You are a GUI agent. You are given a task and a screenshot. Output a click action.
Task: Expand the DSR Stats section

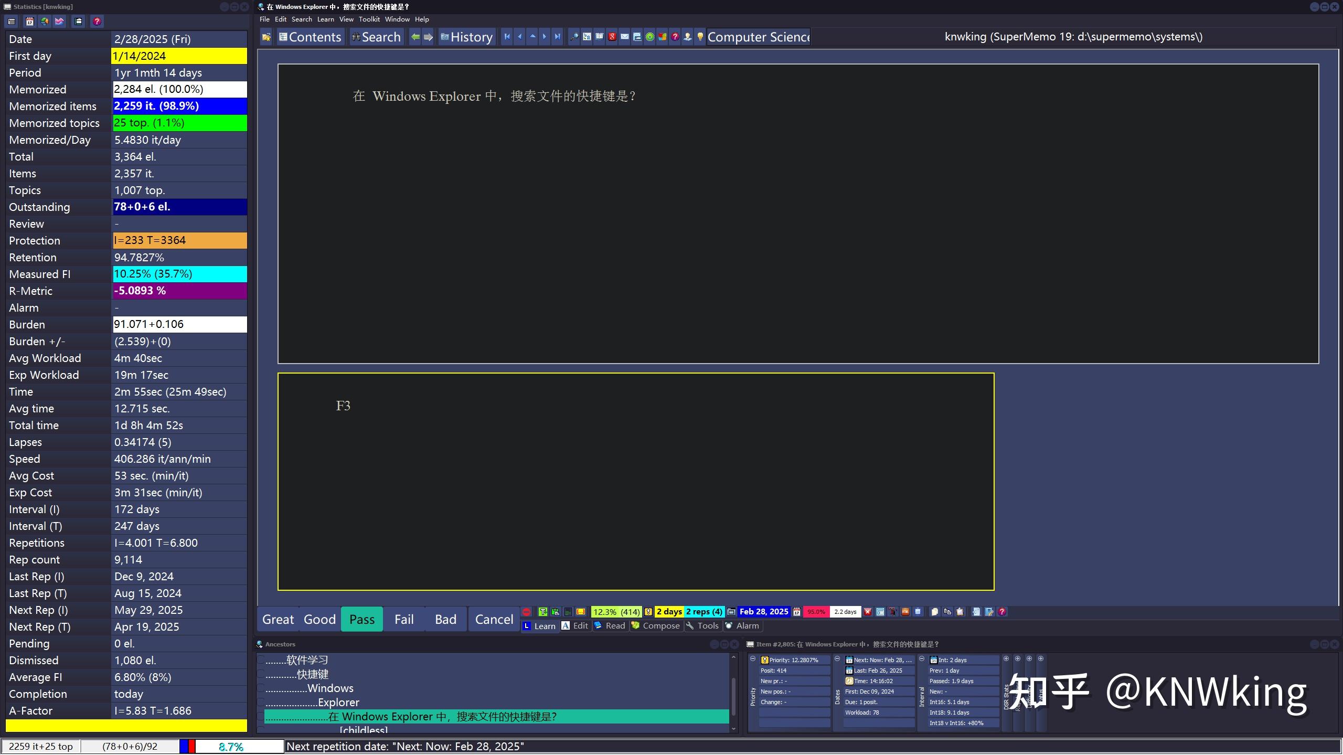pyautogui.click(x=1006, y=659)
